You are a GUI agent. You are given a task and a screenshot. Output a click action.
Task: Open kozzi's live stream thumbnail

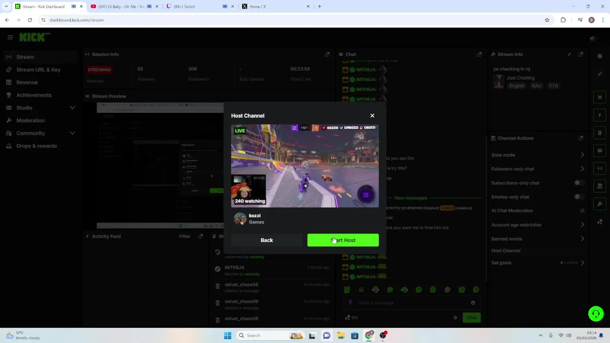(x=305, y=166)
